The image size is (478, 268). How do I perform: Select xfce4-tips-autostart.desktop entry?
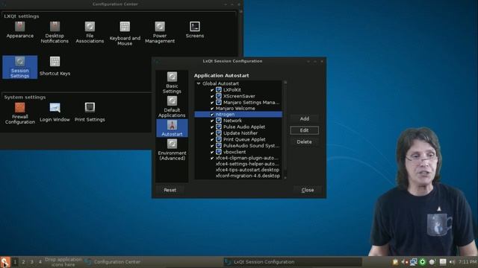click(247, 170)
